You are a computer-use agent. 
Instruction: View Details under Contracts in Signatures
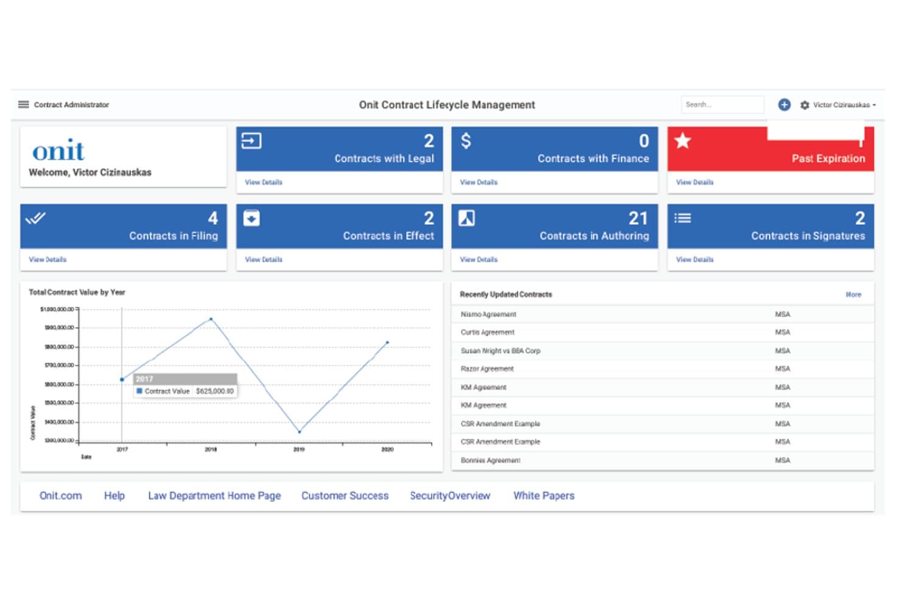[x=695, y=259]
